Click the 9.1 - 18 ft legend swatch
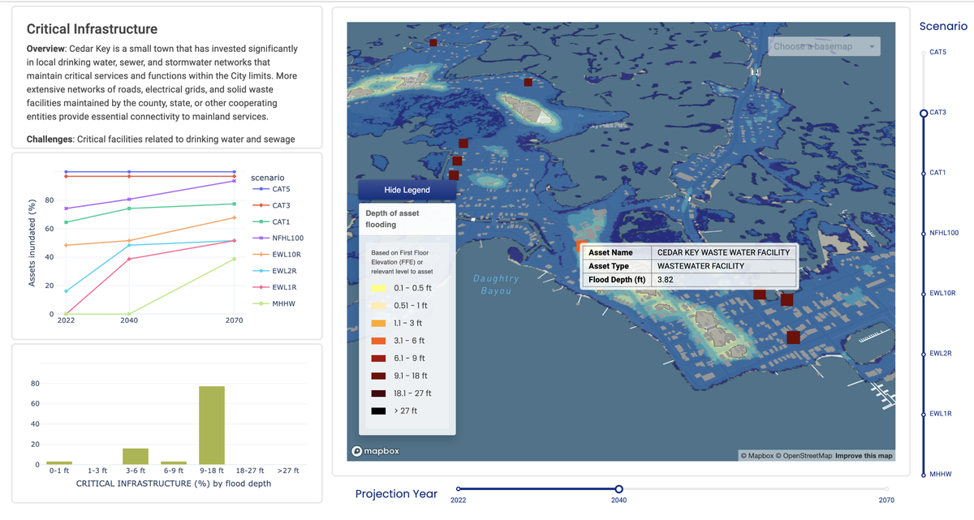The image size is (974, 520). point(377,376)
